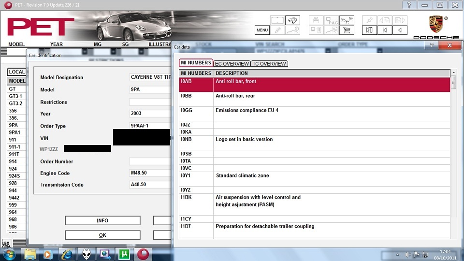Open the MENU button in toolbar
Screen dimensions: 464x261
262,30
